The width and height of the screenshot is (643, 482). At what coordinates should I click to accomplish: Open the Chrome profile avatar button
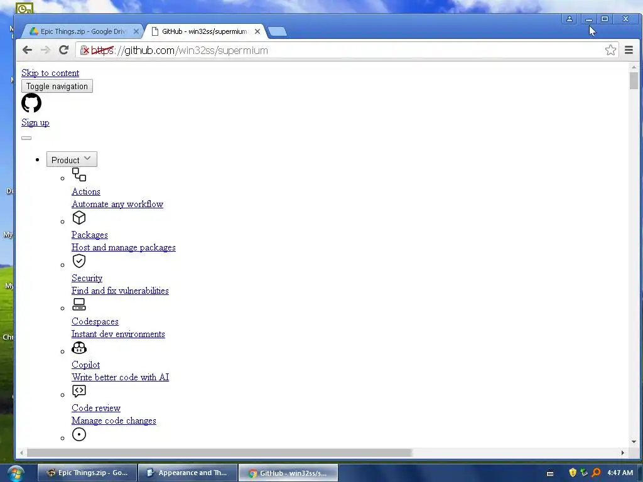point(570,19)
